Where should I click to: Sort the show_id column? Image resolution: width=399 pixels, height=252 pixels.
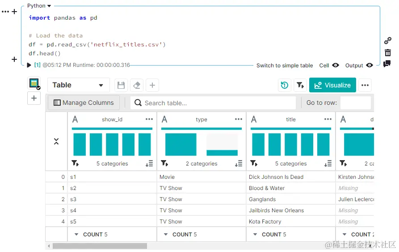[x=149, y=163]
